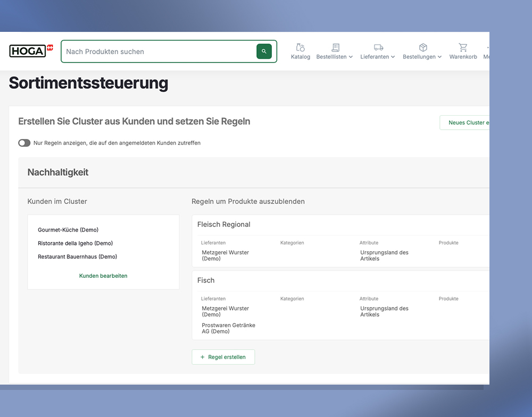The image size is (532, 417).
Task: Click the Lieferanten truck icon
Action: tap(378, 47)
